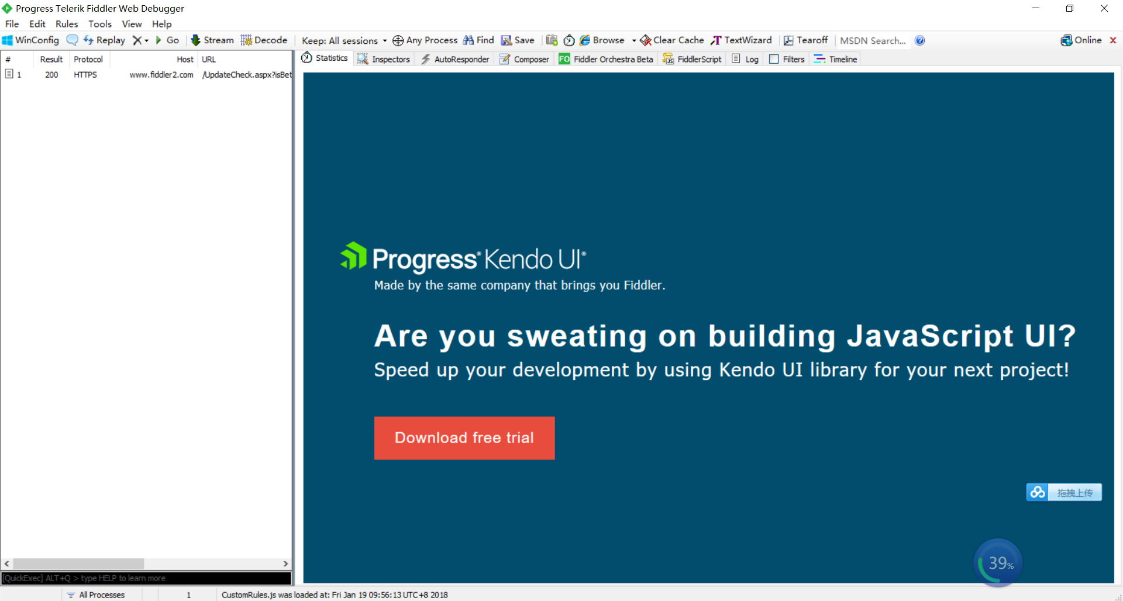Viewport: 1123px width, 601px height.
Task: Open the Tools menu
Action: [100, 24]
